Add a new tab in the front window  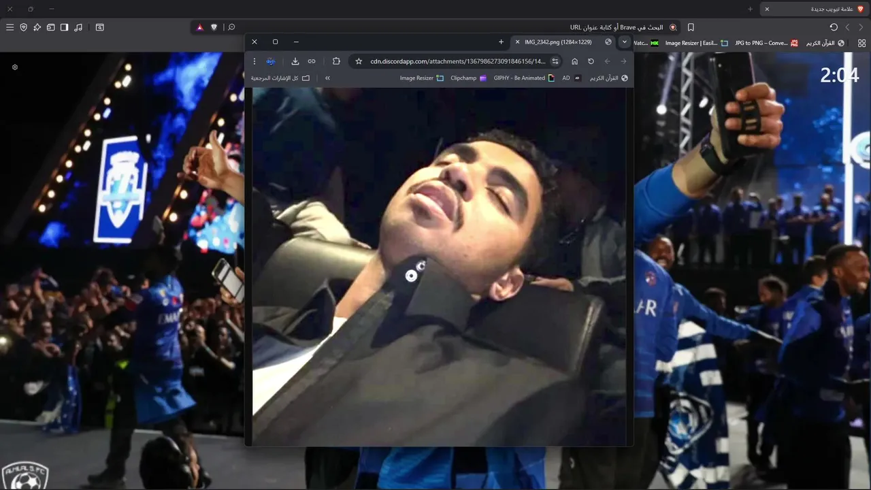click(x=501, y=42)
